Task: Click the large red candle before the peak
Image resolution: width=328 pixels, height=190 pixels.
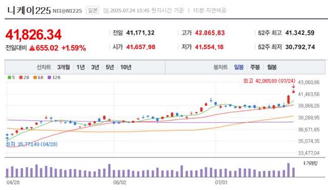Action: click(x=289, y=99)
